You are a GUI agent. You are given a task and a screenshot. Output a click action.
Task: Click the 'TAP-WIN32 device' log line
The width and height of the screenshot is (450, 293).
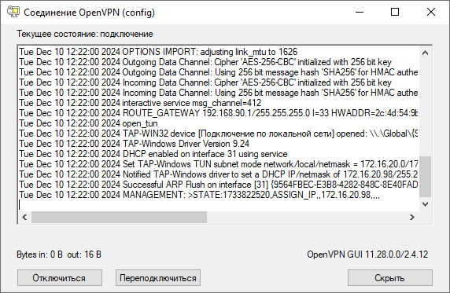coord(219,134)
